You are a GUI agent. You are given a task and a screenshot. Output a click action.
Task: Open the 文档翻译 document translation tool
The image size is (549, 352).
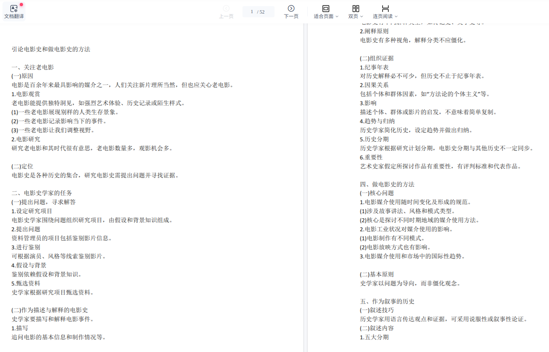click(x=14, y=12)
